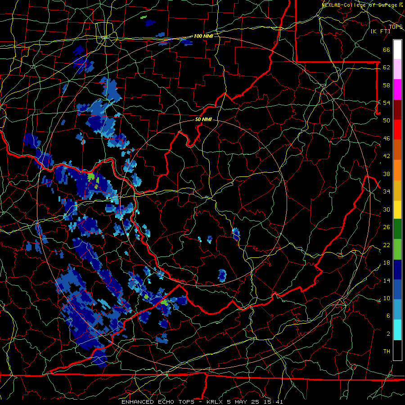This screenshot has height=405, width=405.
Task: Click the '50 NMI' range ring label
Action: tap(203, 119)
